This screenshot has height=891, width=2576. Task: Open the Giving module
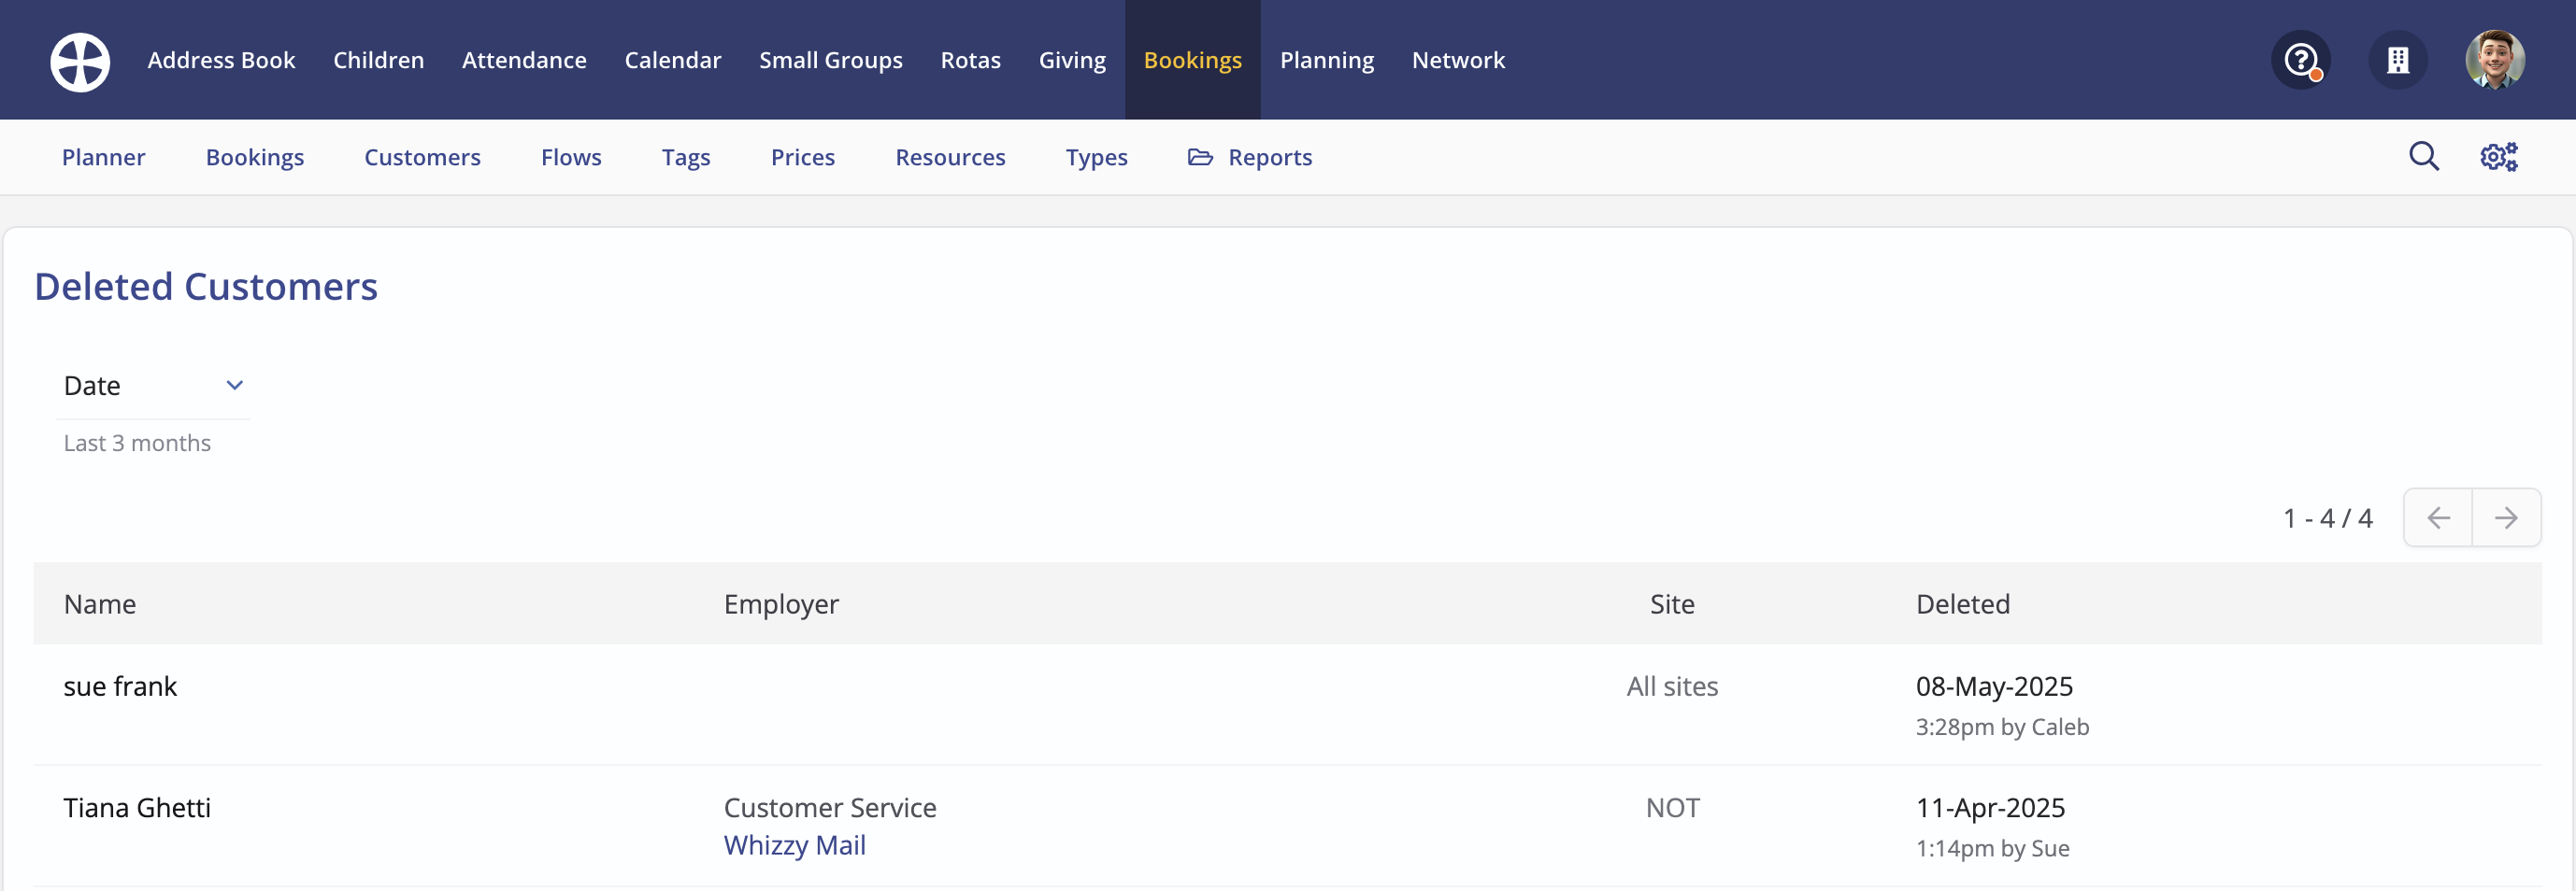coord(1072,60)
